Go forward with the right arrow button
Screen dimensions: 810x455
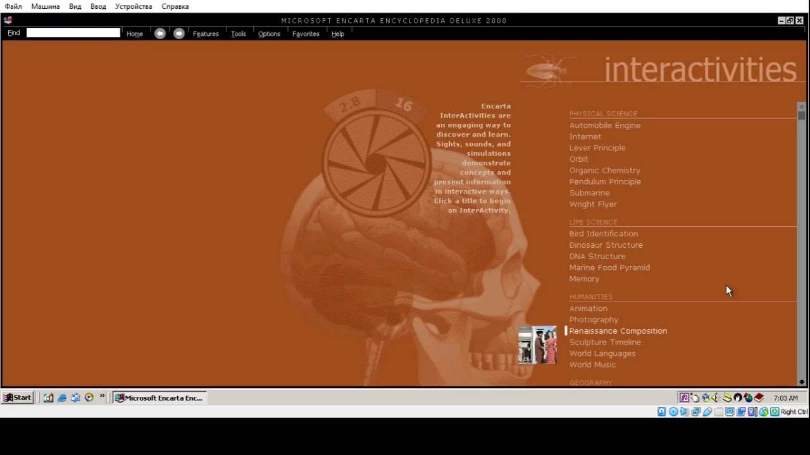(179, 33)
